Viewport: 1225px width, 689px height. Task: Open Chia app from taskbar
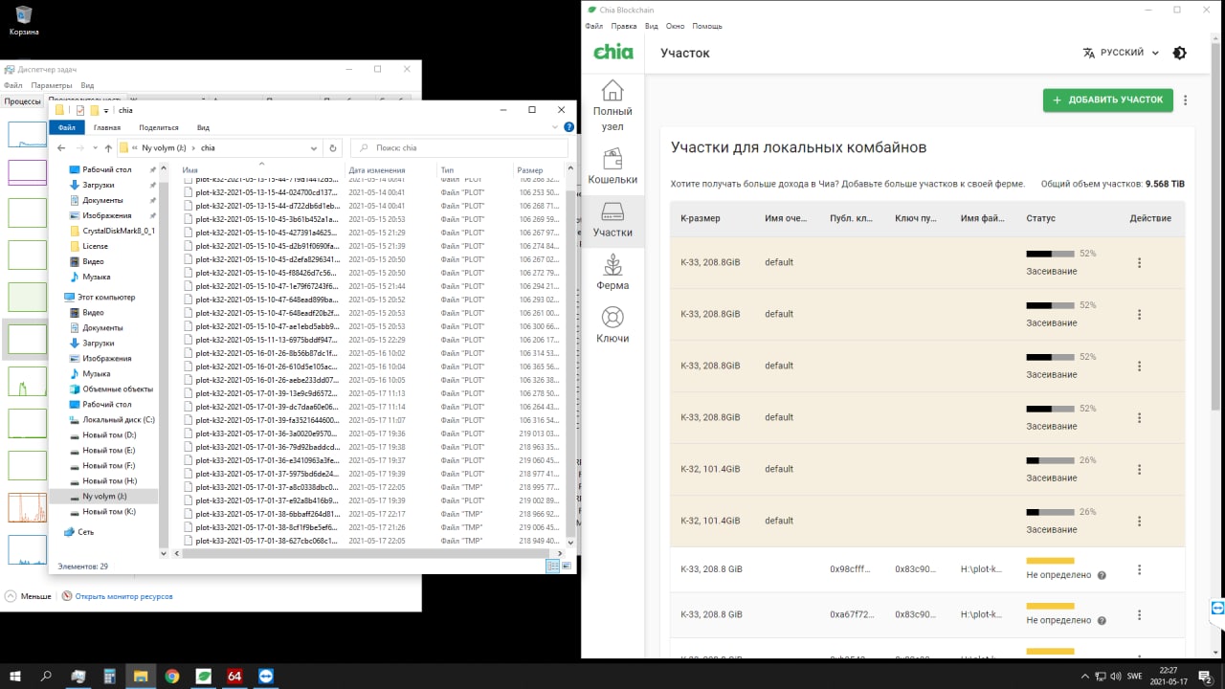[x=204, y=676]
